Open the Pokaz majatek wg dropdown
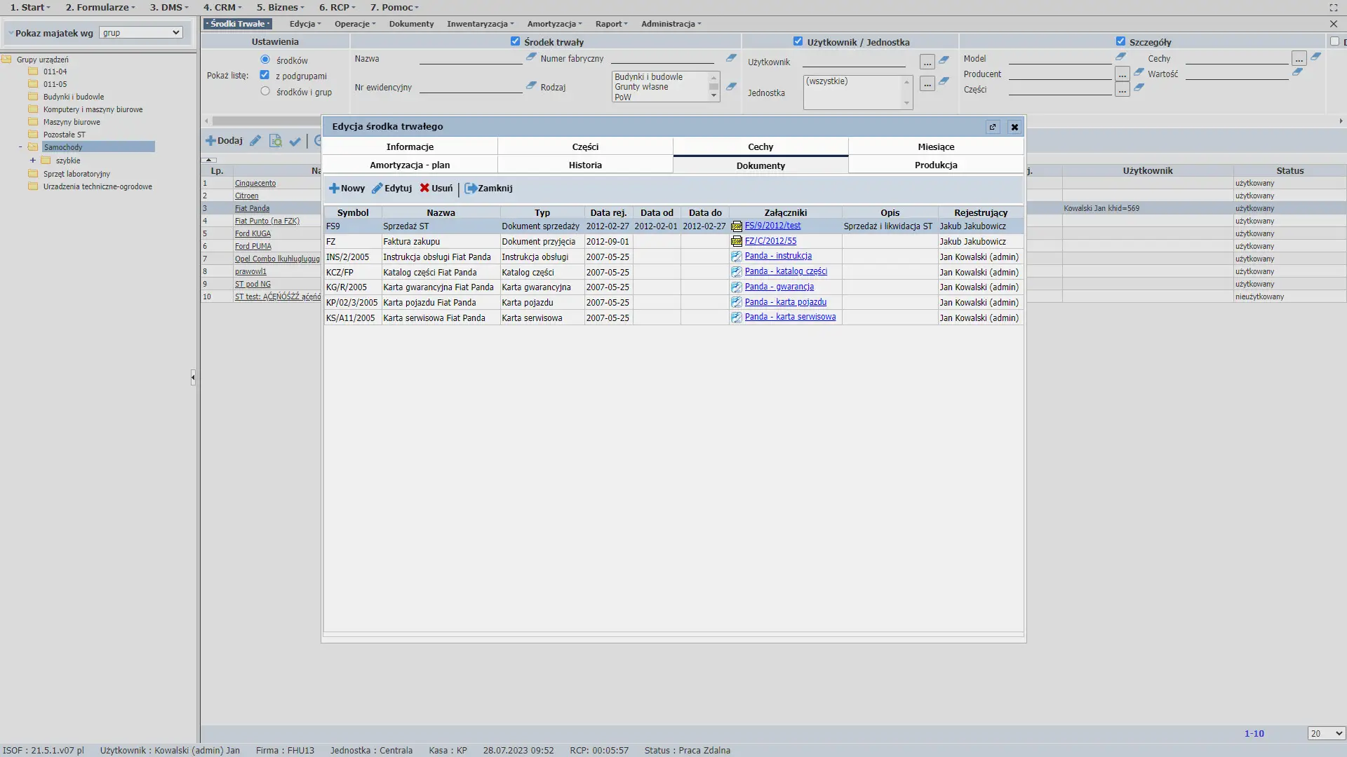Viewport: 1347px width, 757px height. tap(140, 33)
